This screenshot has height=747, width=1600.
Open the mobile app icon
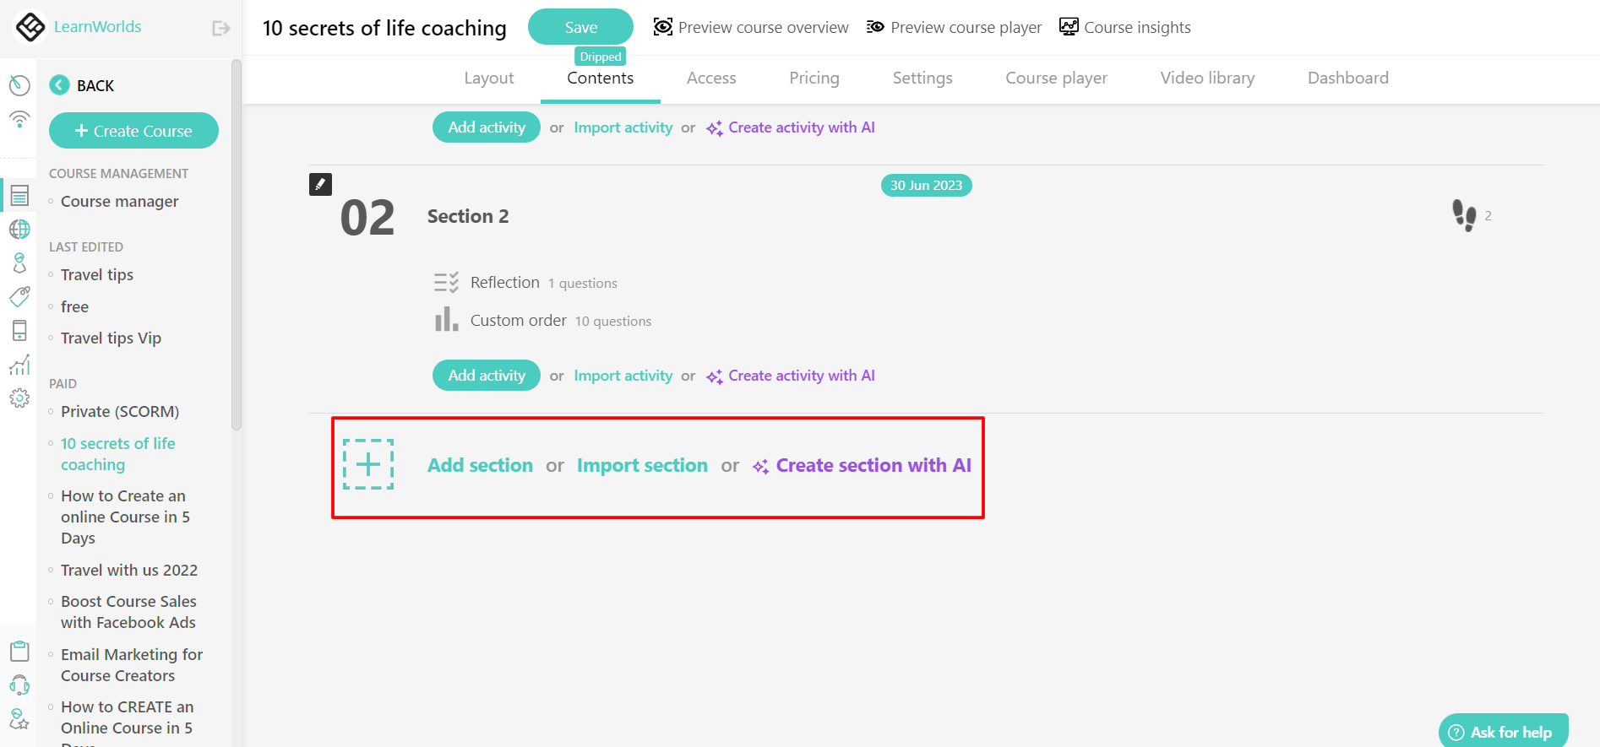pyautogui.click(x=19, y=330)
